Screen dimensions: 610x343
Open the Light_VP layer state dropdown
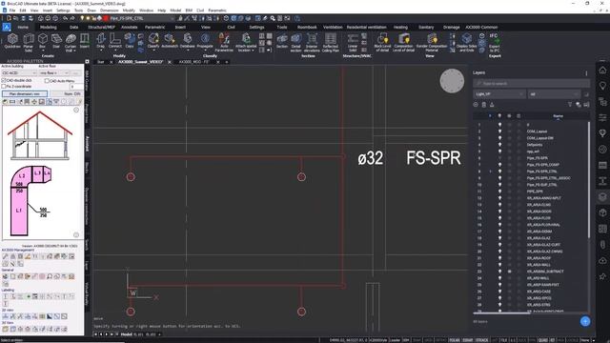(499, 94)
